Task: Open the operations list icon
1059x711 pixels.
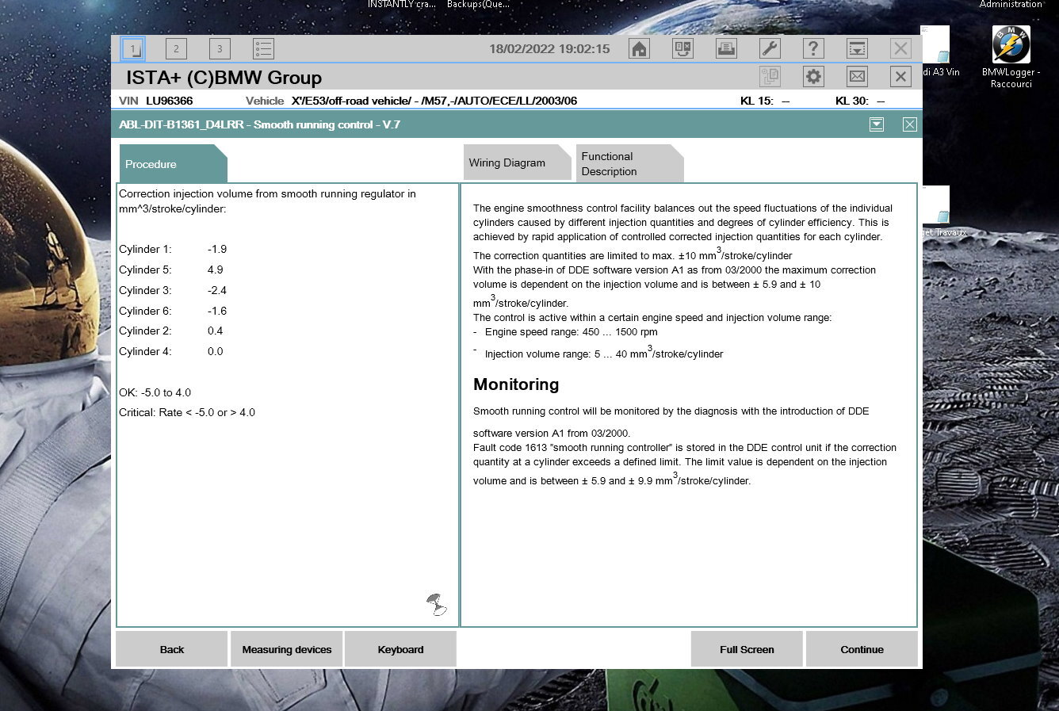Action: tap(263, 49)
